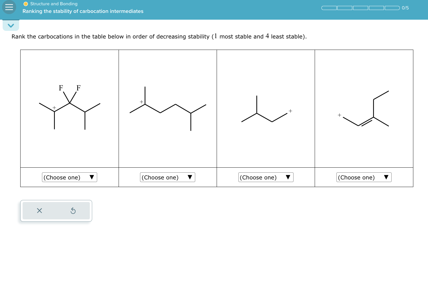428x286 pixels.
Task: Click the dropdown triangle under the third carbocation
Action: click(x=288, y=177)
